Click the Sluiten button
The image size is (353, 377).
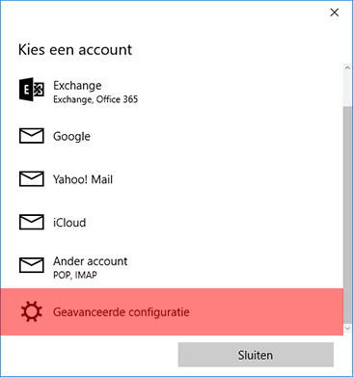[256, 355]
